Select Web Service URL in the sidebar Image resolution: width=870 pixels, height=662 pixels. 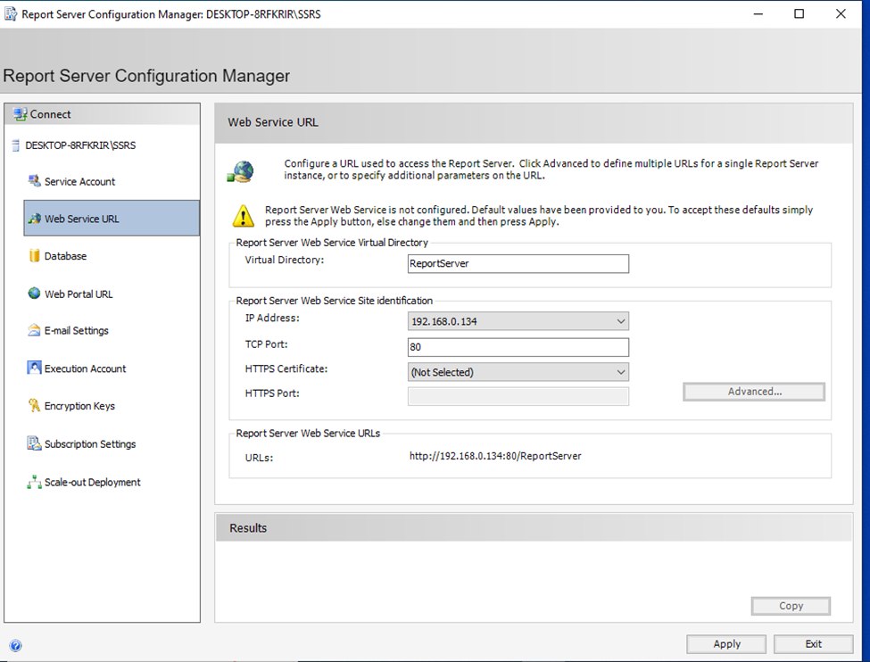pyautogui.click(x=112, y=218)
